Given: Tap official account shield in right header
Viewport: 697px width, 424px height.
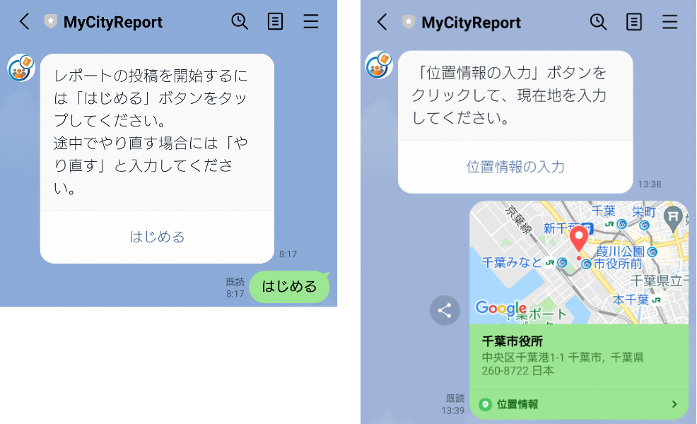Looking at the screenshot, I should [409, 22].
